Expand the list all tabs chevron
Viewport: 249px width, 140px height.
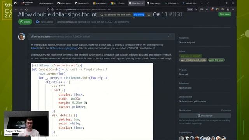207,3
